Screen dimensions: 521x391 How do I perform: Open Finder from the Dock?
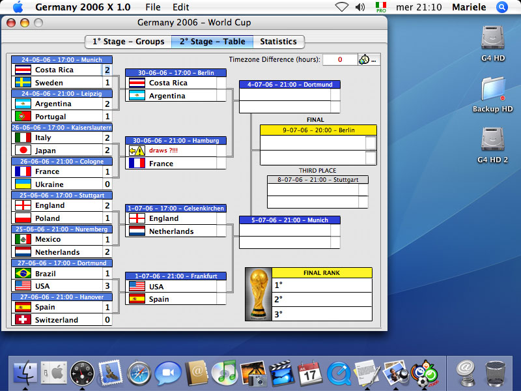(25, 373)
